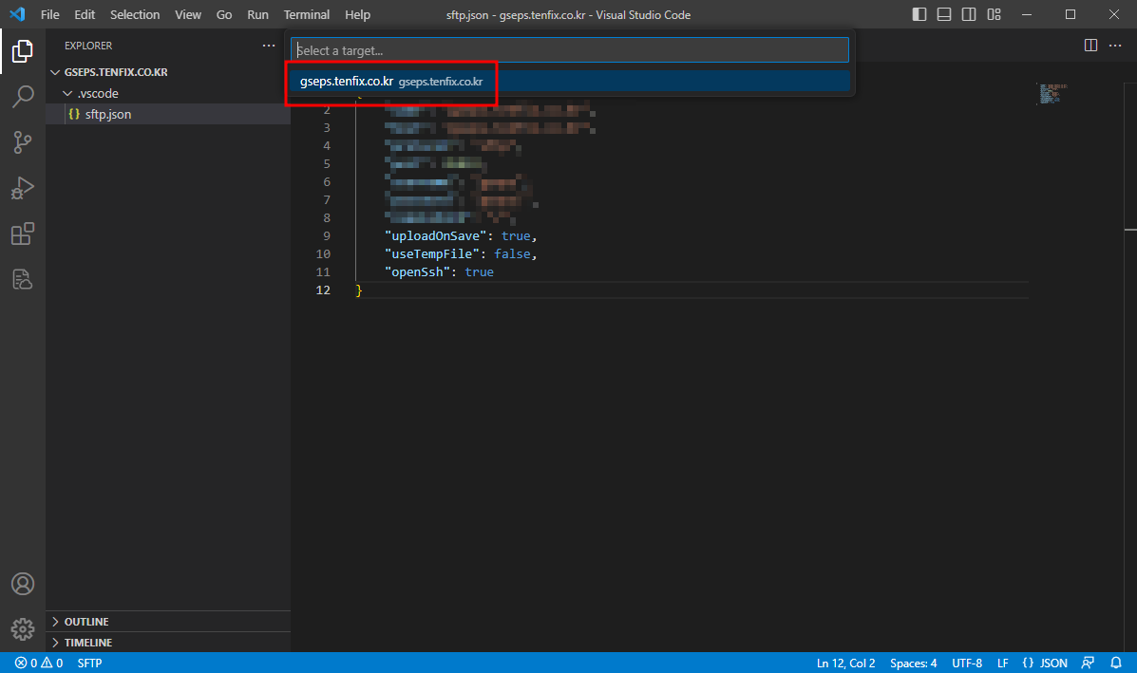
Task: Open the Selection menu
Action: point(135,14)
